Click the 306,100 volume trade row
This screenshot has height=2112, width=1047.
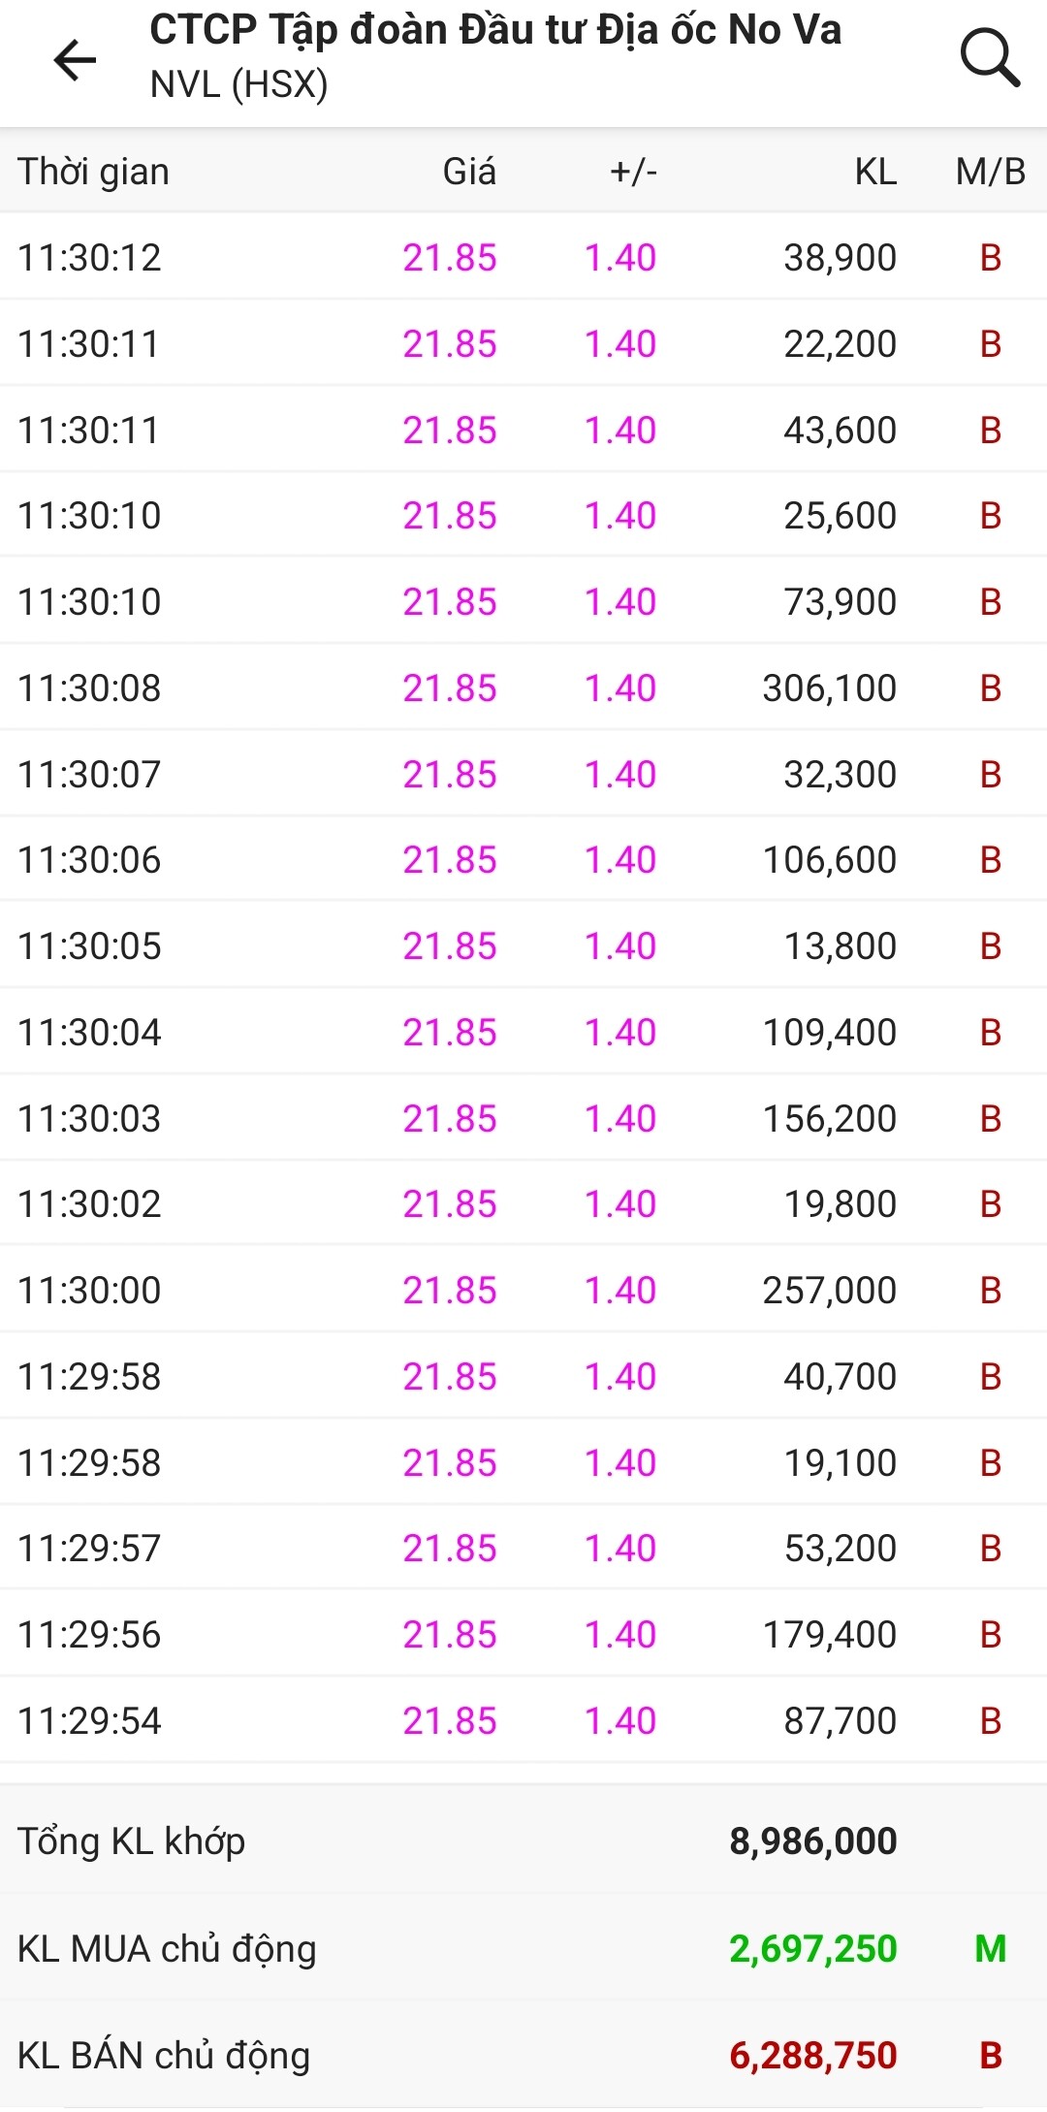523,688
